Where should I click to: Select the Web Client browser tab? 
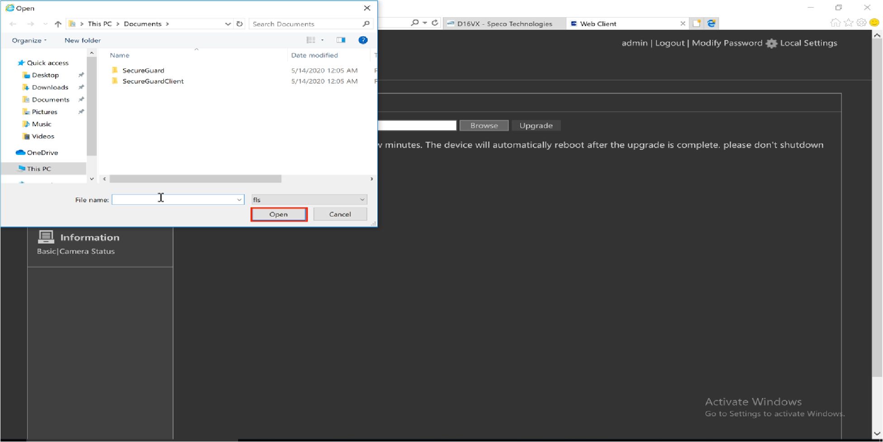[x=598, y=24]
